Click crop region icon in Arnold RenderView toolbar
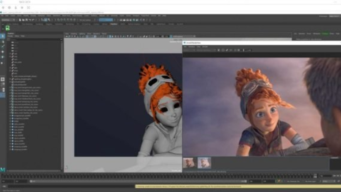This screenshot has height=192, width=341. point(223,50)
